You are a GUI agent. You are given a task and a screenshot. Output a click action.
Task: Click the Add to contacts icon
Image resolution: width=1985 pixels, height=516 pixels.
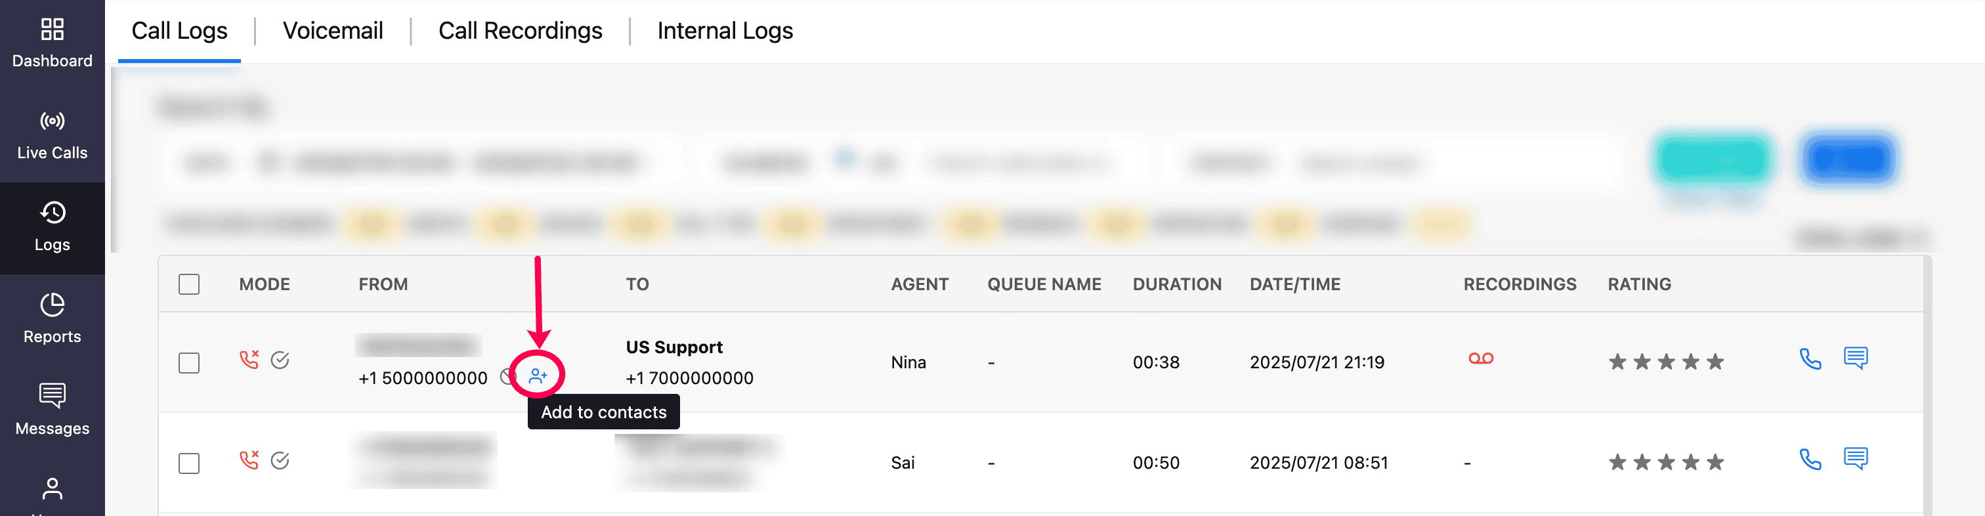point(538,376)
